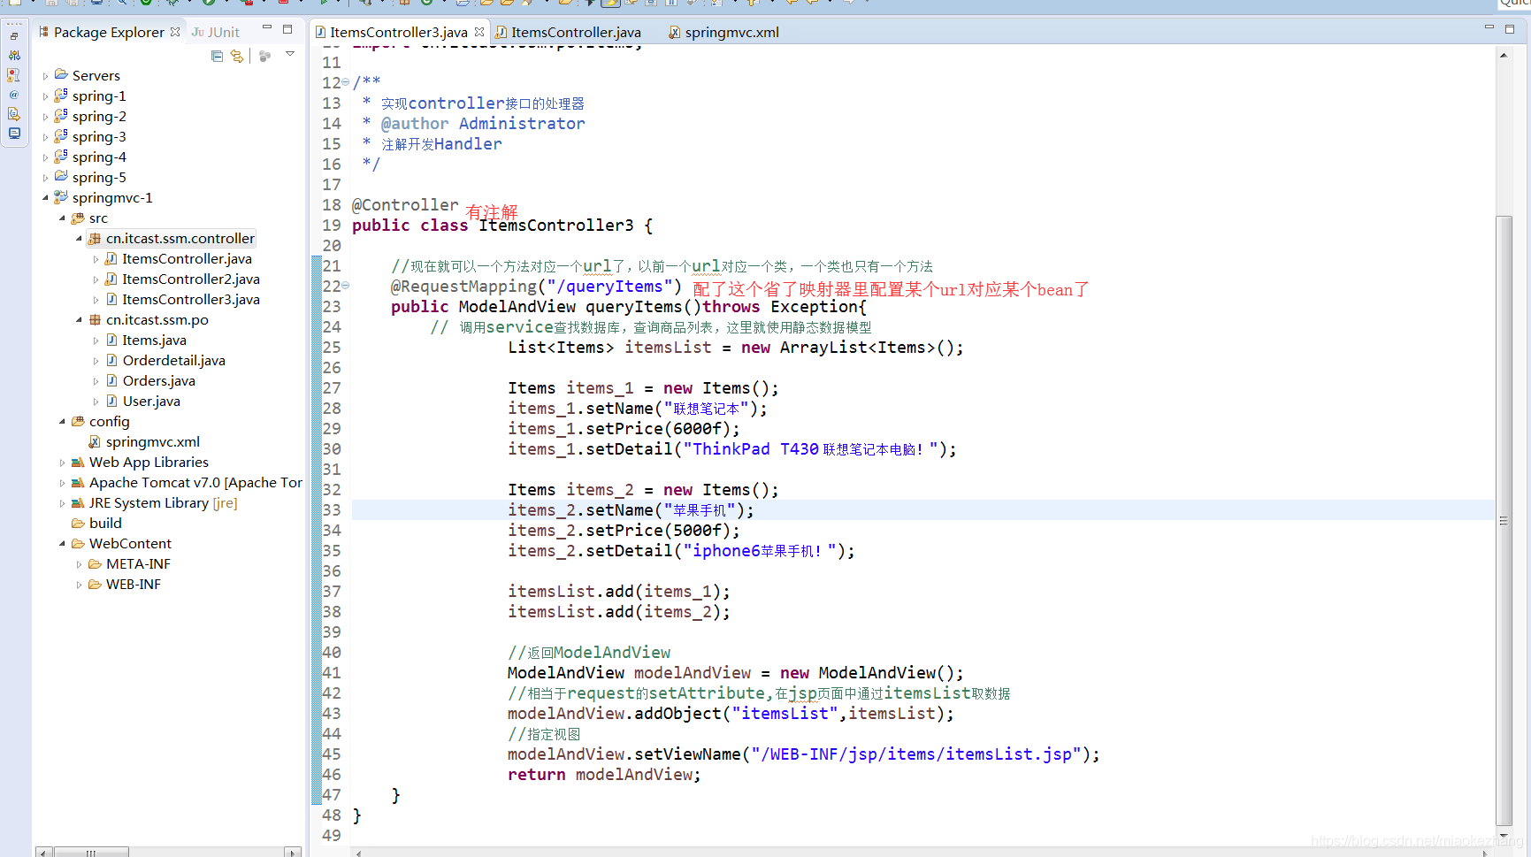This screenshot has height=857, width=1531.
Task: Switch to the springmvc.xml editor tab
Action: click(x=723, y=32)
